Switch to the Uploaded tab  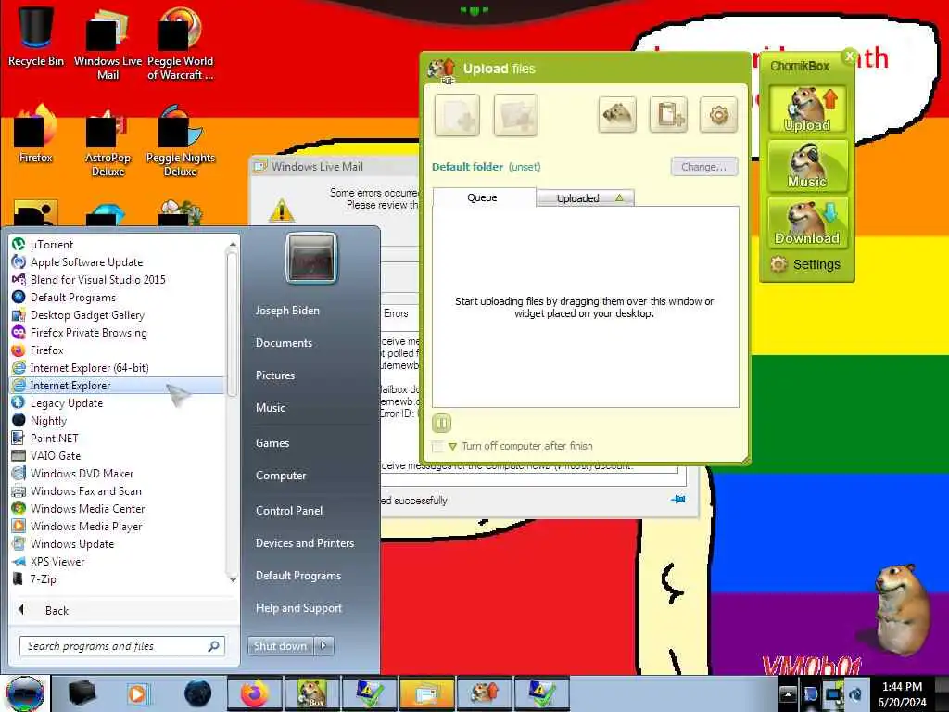point(586,198)
